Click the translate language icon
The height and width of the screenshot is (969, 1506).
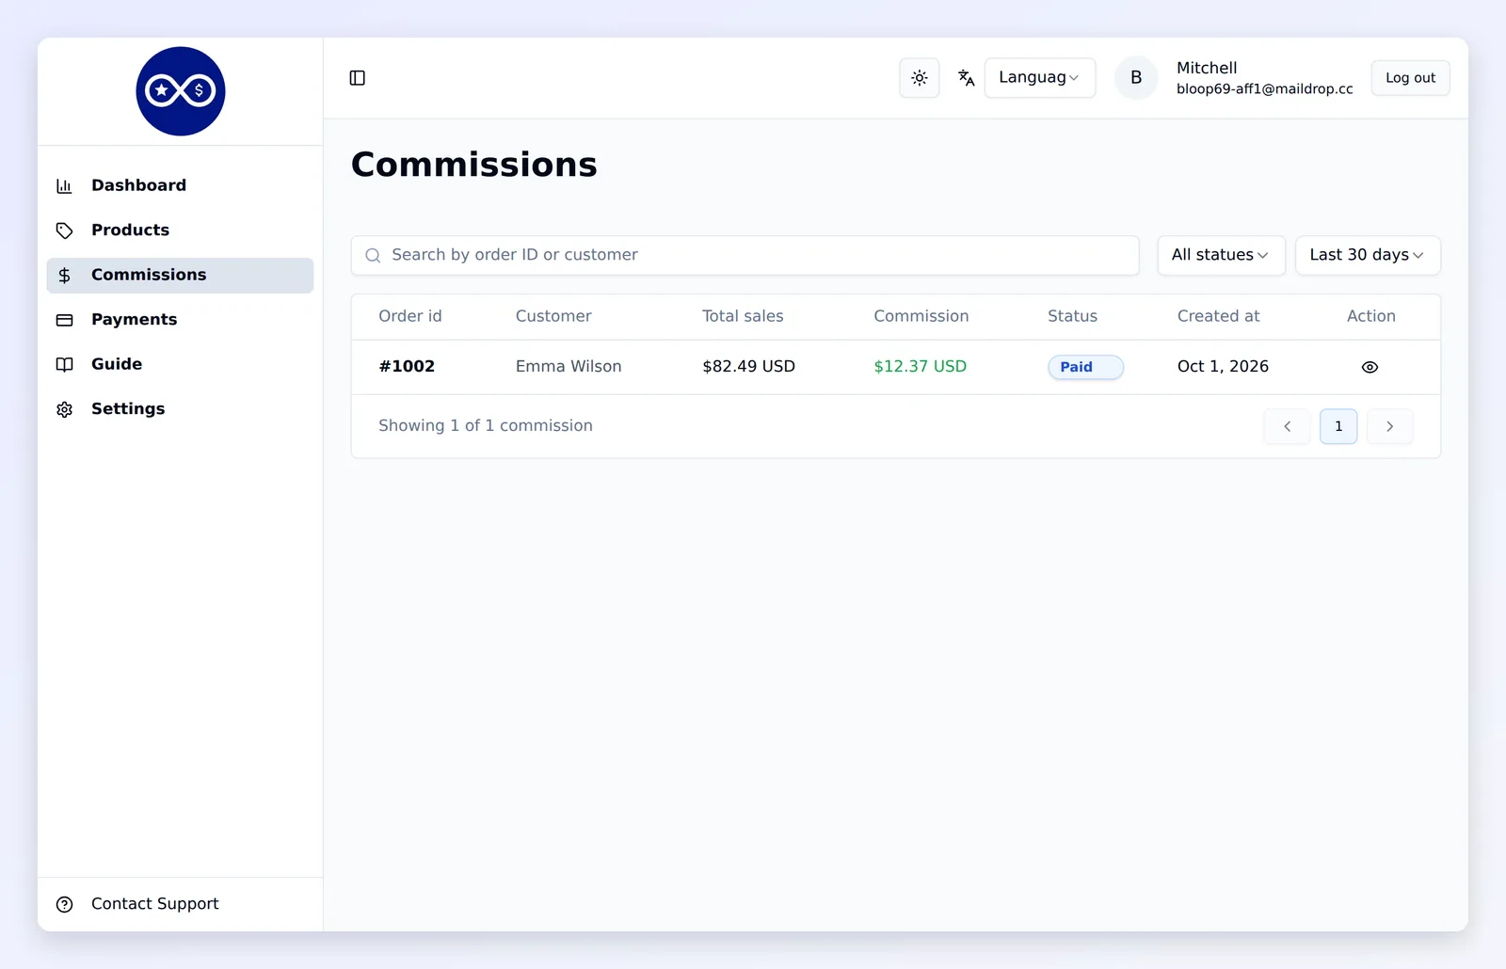966,78
